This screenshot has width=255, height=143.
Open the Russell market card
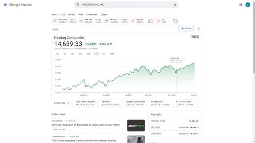142,21
